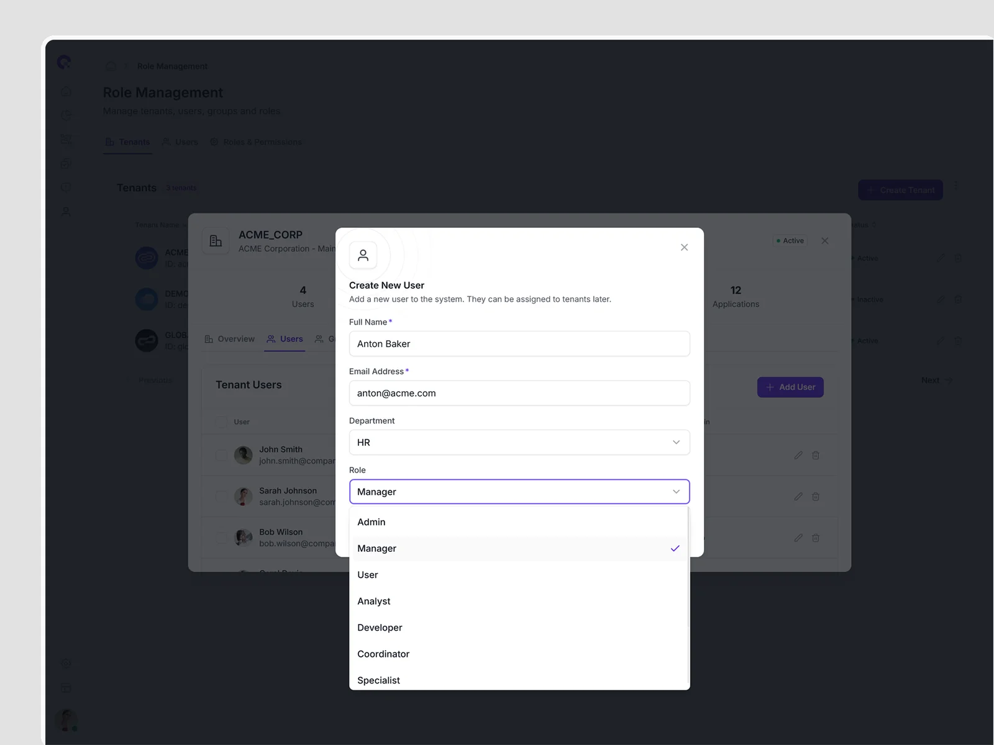The image size is (994, 745).
Task: Expand the Department dropdown showing HR
Action: pyautogui.click(x=519, y=443)
